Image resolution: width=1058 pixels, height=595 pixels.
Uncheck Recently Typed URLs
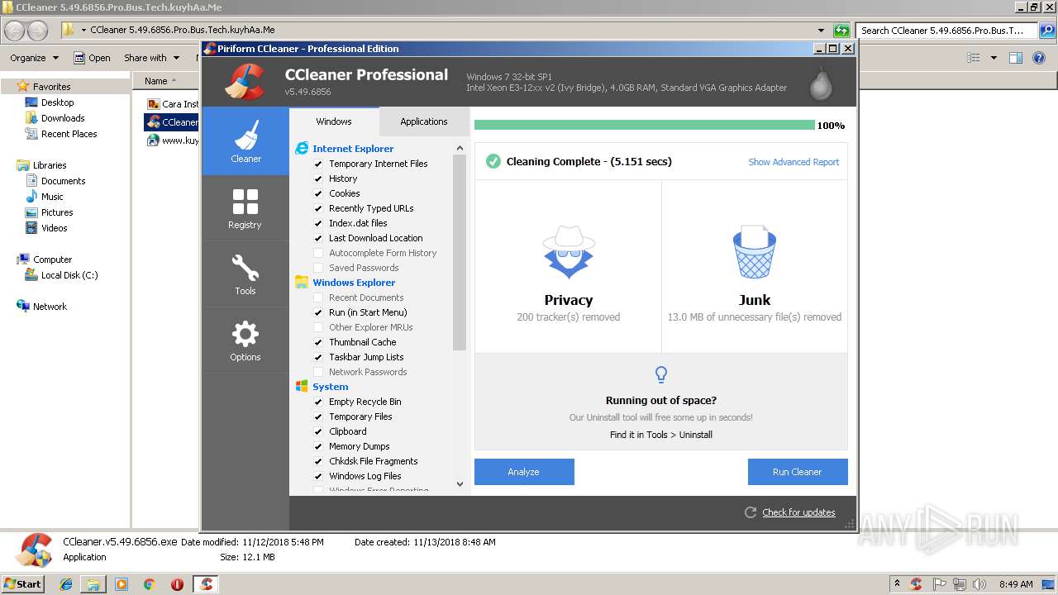[x=318, y=208]
